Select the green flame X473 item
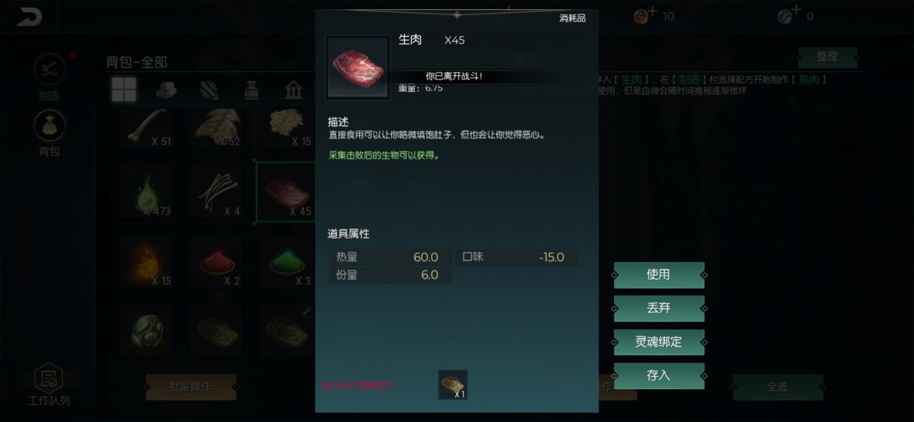The height and width of the screenshot is (422, 914). coord(147,192)
